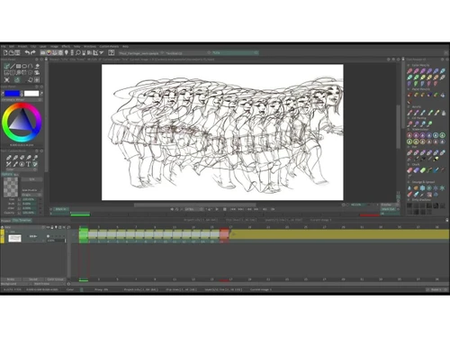The image size is (450, 338).
Task: Open the Edit menu
Action: [12, 47]
